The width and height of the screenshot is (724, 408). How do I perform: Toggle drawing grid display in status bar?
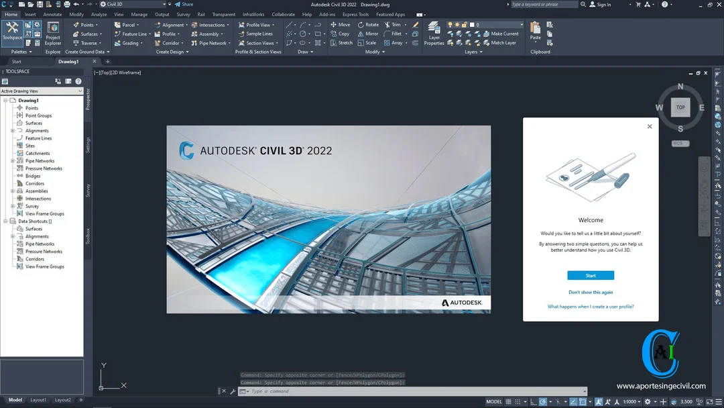508,401
